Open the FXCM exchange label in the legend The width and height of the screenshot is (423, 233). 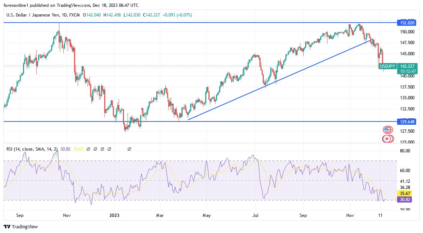click(x=74, y=15)
